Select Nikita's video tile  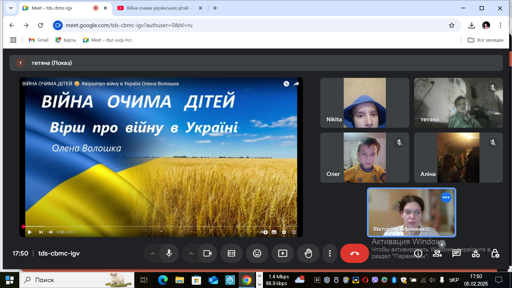(365, 103)
